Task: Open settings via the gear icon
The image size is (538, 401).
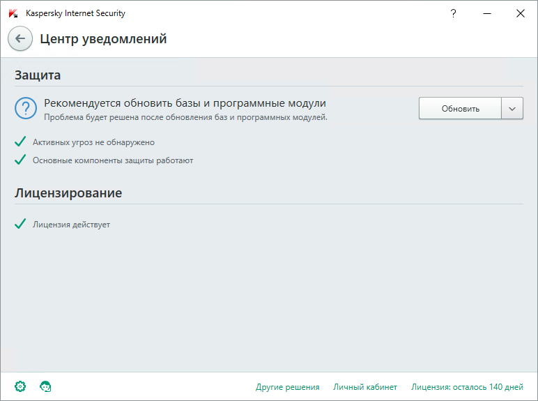Action: pos(20,386)
